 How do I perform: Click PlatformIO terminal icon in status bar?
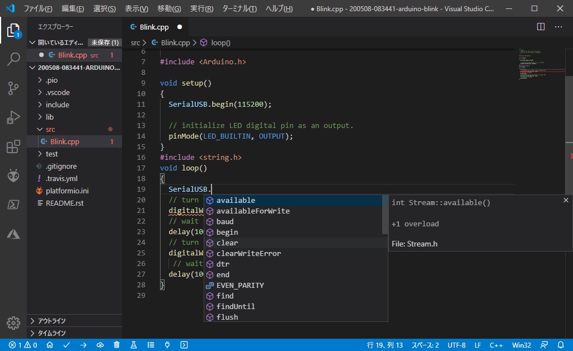click(184, 345)
